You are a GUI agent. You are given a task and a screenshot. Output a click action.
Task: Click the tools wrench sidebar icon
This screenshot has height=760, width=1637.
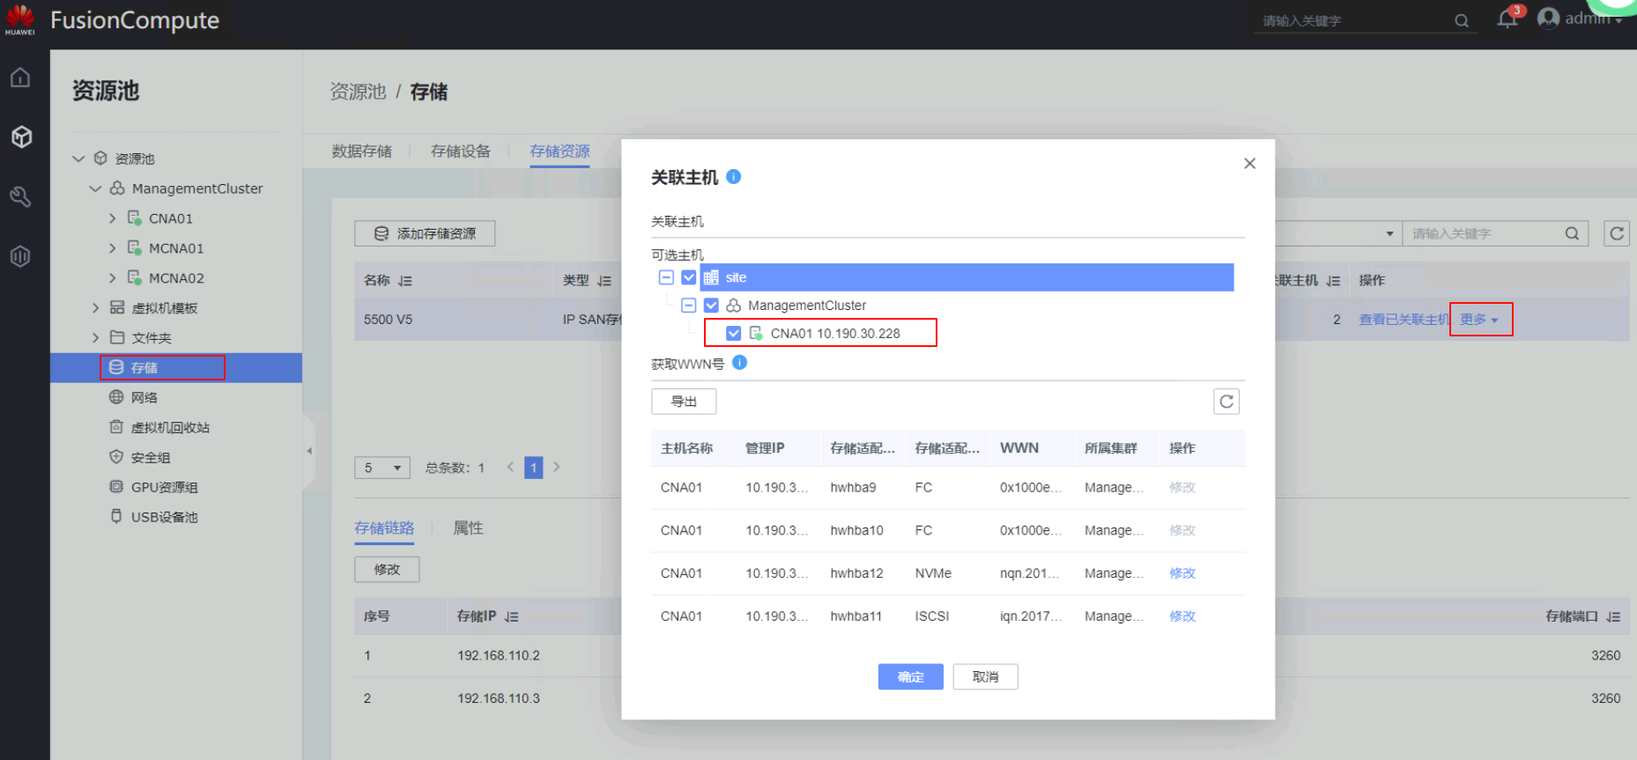click(x=20, y=196)
